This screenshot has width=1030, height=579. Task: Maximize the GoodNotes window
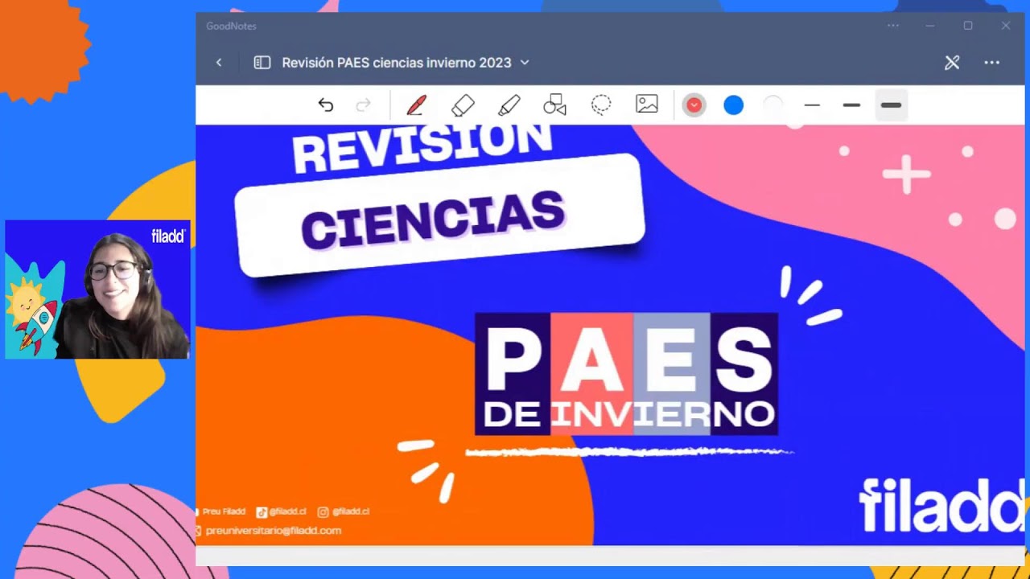(968, 26)
